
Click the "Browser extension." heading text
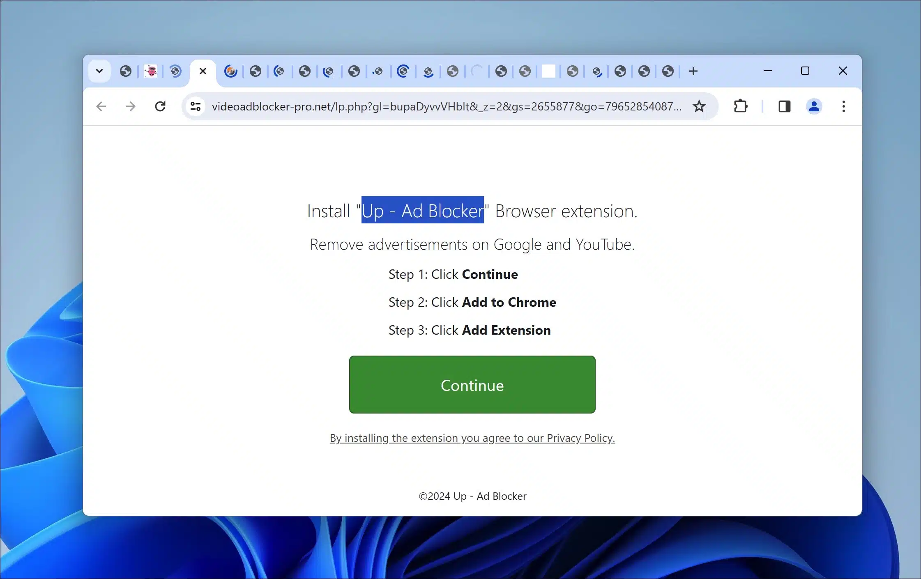[566, 211]
